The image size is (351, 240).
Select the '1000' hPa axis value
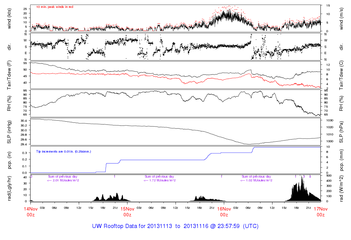tap(330, 141)
